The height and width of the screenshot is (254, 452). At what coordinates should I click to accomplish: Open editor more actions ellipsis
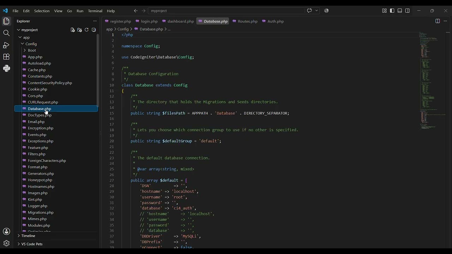[445, 21]
